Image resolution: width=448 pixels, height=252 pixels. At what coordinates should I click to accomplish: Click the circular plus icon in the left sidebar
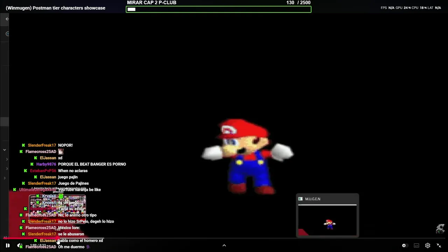coord(7,34)
